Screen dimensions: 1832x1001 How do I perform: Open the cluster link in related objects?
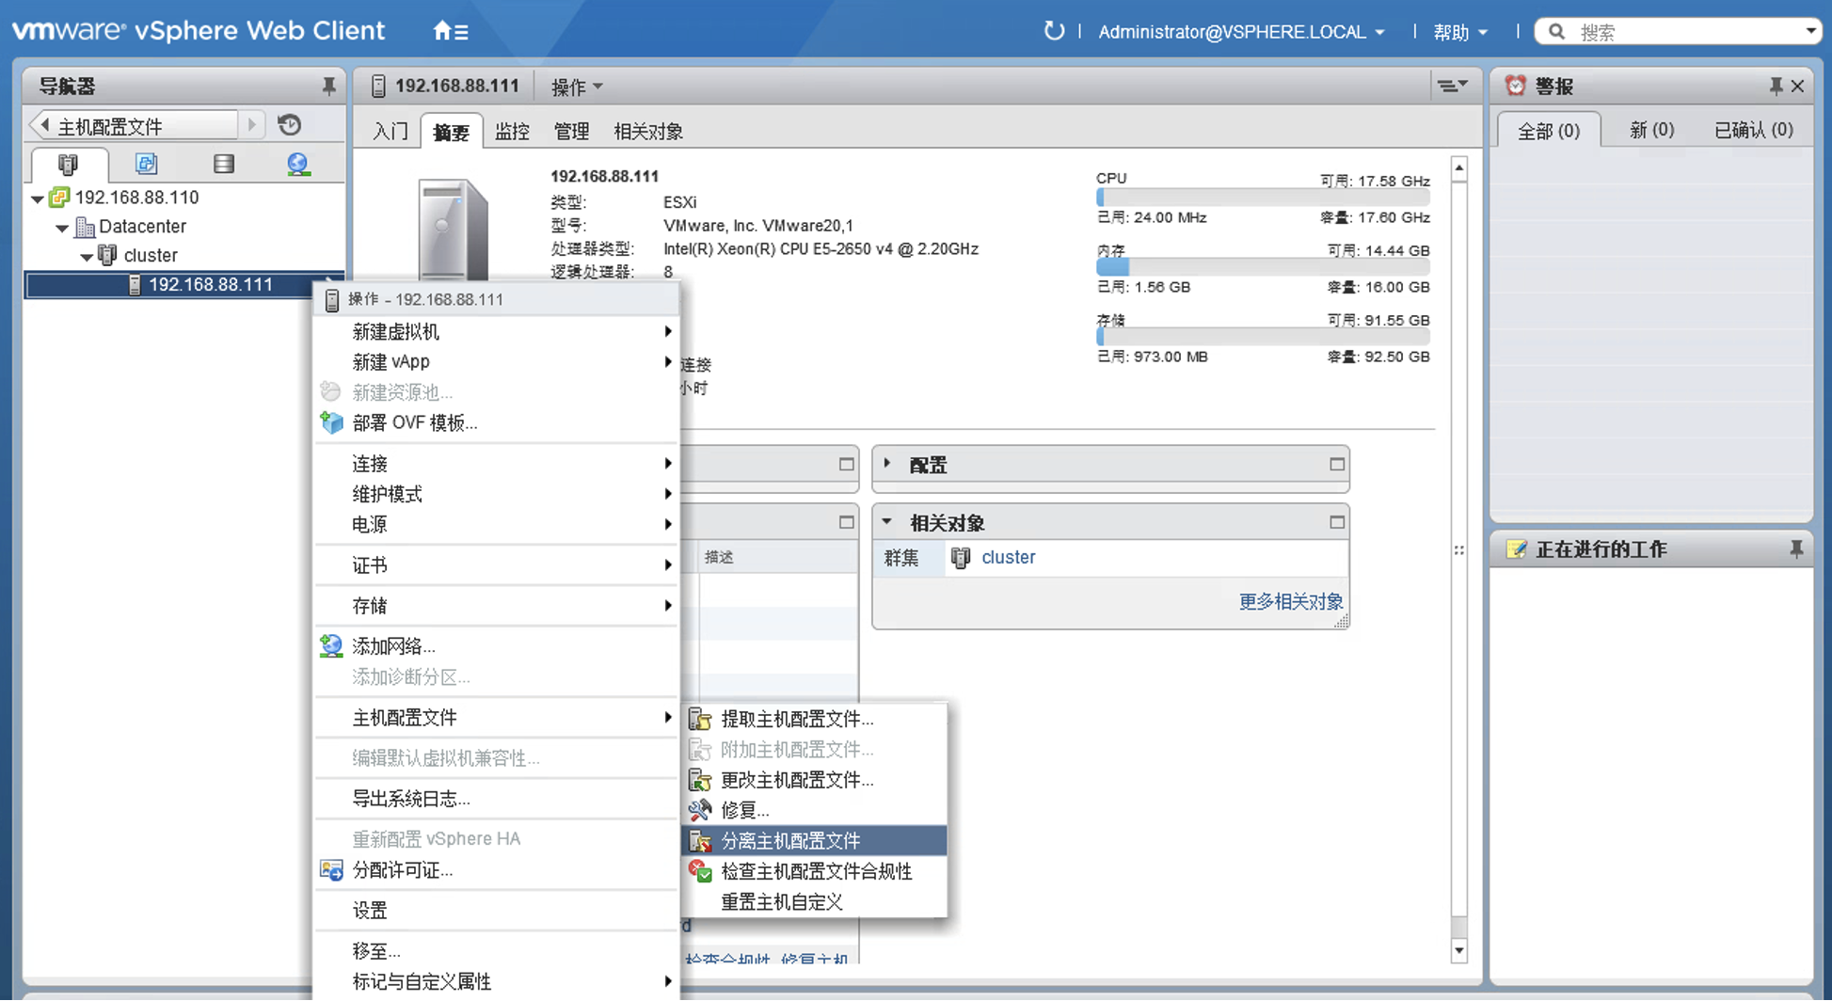click(1008, 557)
